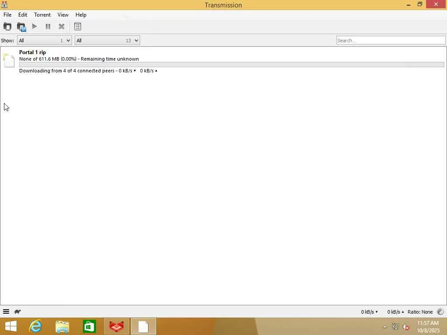Image resolution: width=447 pixels, height=335 pixels.
Task: Click the network tray icon
Action: click(395, 327)
